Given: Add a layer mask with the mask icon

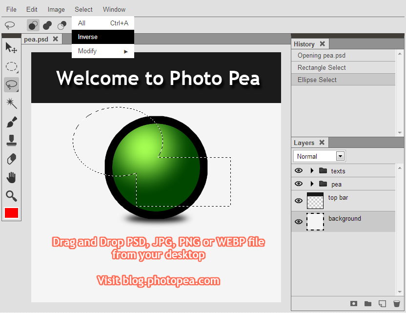Looking at the screenshot, I should pyautogui.click(x=354, y=303).
